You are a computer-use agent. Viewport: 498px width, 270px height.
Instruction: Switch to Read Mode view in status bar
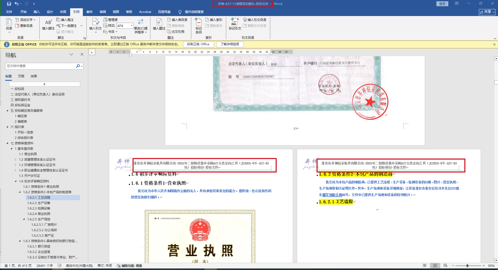424,266
